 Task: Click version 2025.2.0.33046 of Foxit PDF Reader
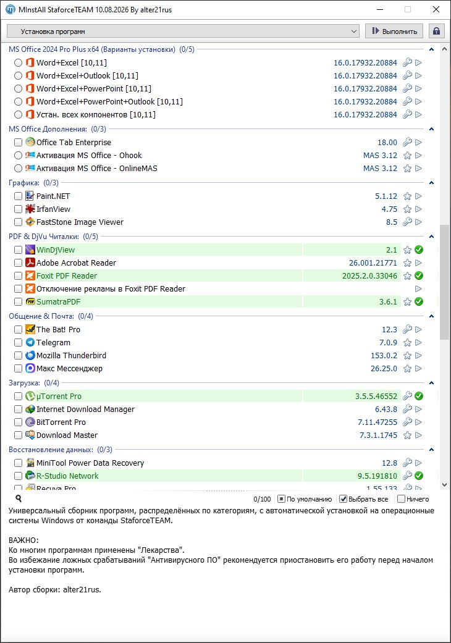tap(370, 275)
